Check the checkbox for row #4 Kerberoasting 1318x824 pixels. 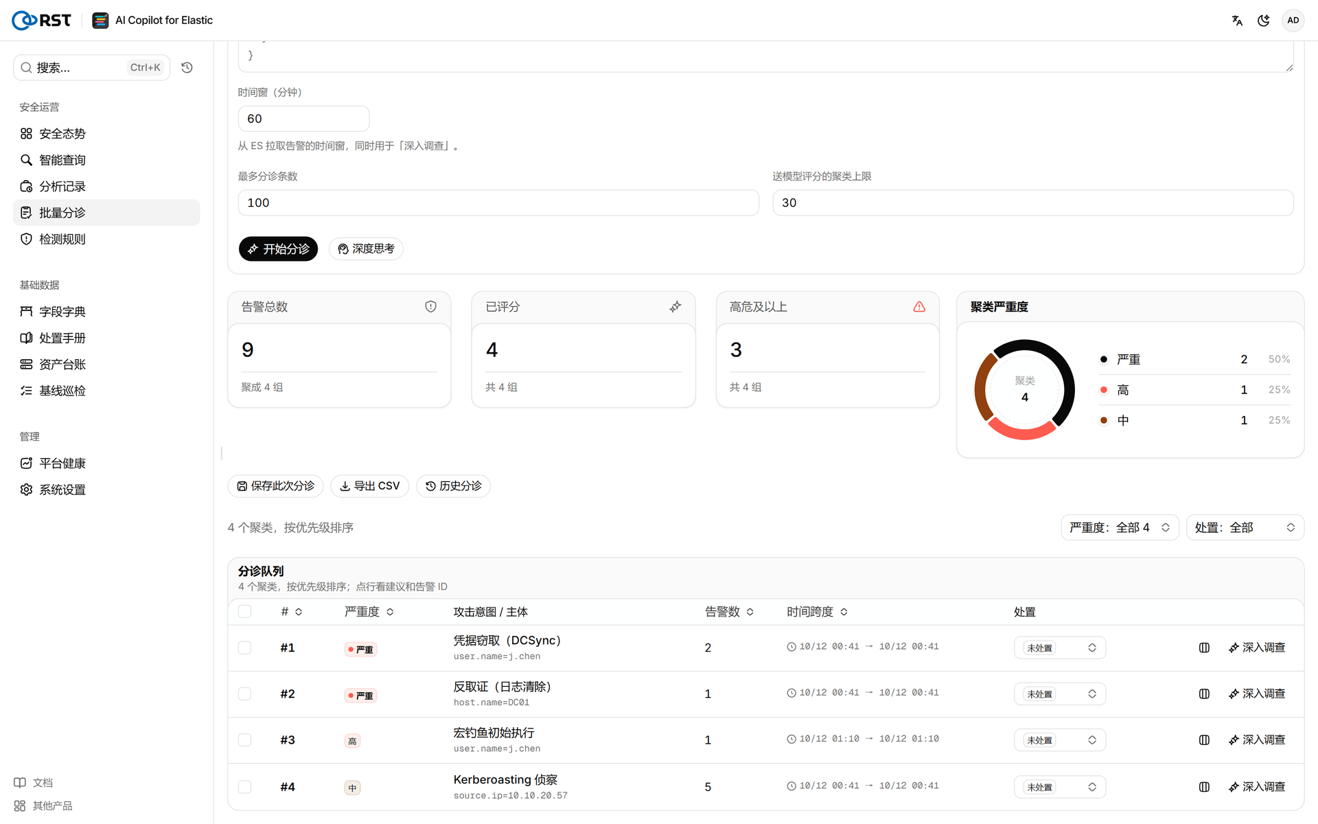point(244,787)
